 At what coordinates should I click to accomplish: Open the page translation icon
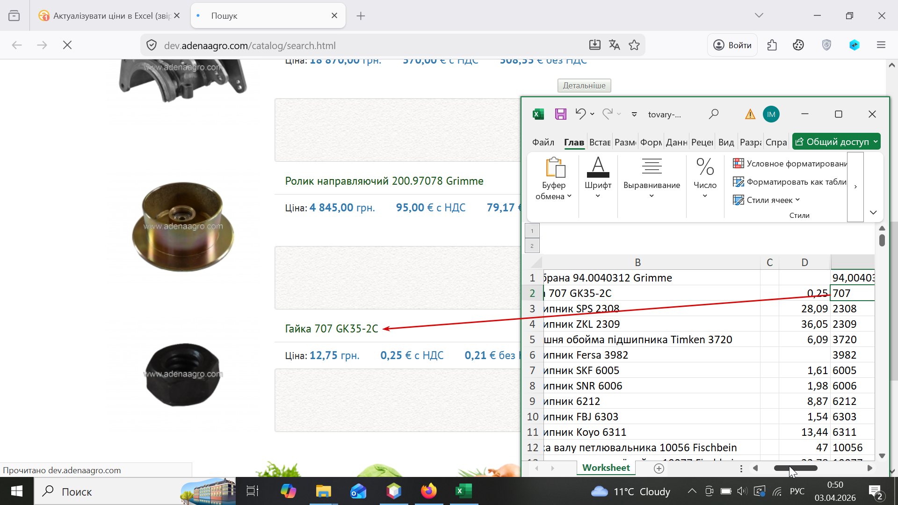tap(614, 45)
